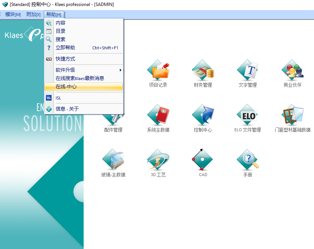Image resolution: width=314 pixels, height=249 pixels.
Task: Expand the 软件升级 submenu arrow
Action: pyautogui.click(x=120, y=70)
